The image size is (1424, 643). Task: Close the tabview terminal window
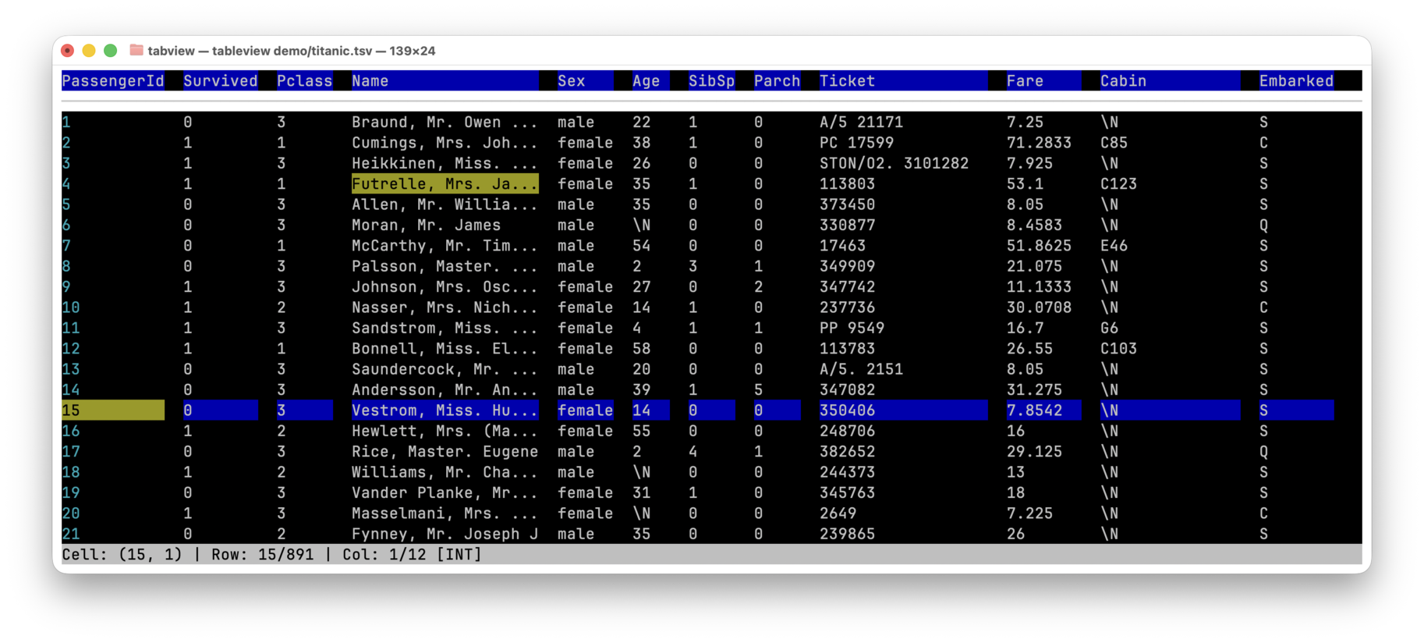(x=68, y=51)
